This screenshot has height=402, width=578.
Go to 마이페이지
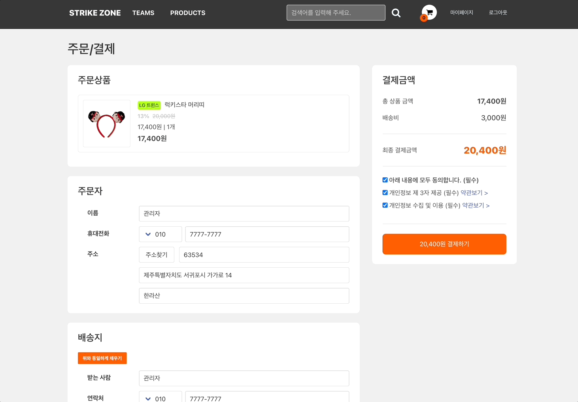(x=461, y=13)
